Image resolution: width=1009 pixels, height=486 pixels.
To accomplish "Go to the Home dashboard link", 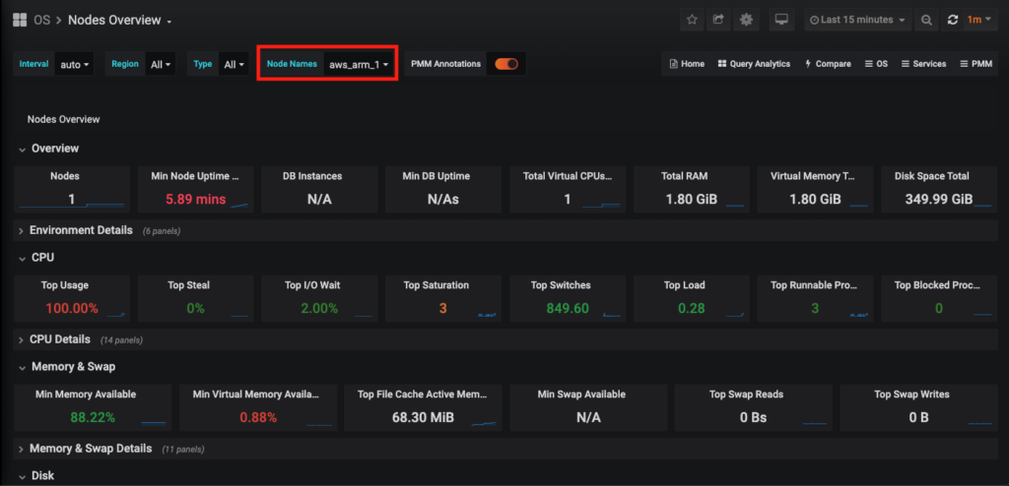I will tap(687, 64).
